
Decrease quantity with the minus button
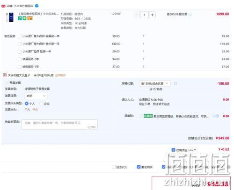click(137, 15)
